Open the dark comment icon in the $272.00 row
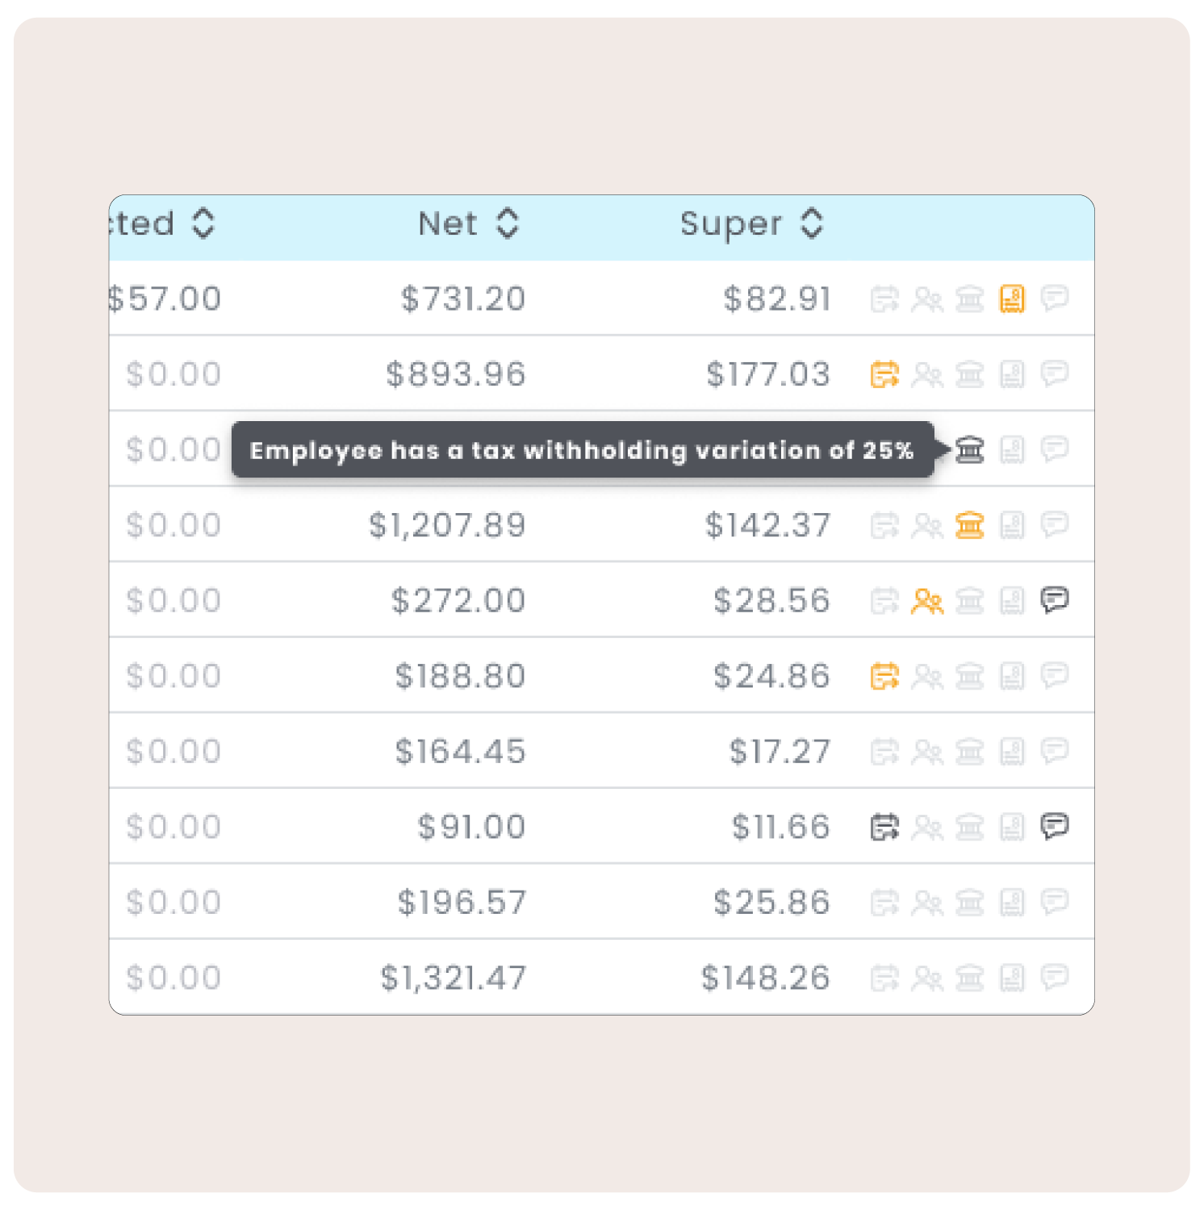This screenshot has width=1204, height=1210. point(1055,599)
